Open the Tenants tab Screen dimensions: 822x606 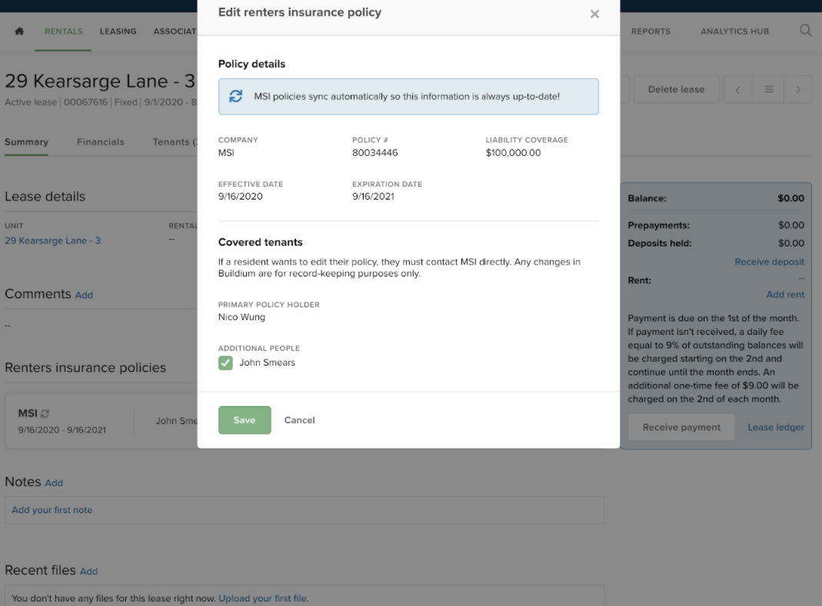pyautogui.click(x=175, y=142)
